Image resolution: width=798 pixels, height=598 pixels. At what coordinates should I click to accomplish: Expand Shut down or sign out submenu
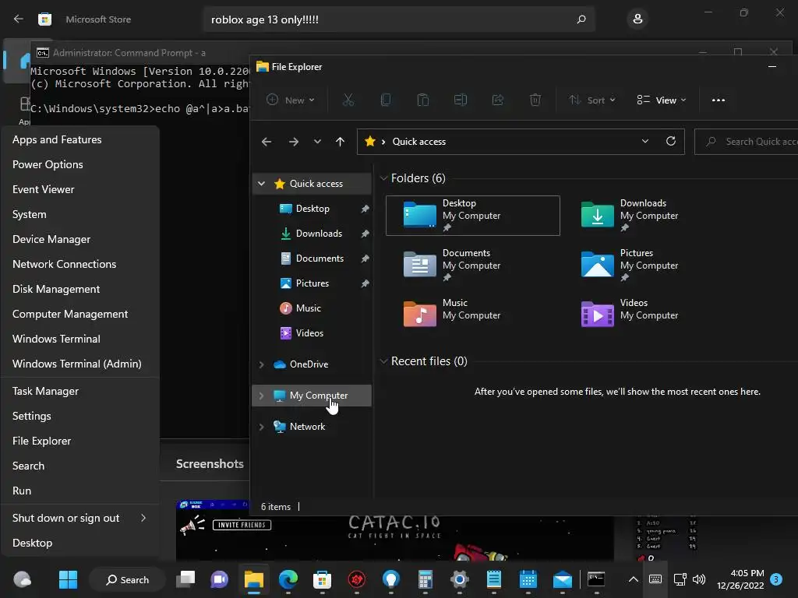[80, 518]
